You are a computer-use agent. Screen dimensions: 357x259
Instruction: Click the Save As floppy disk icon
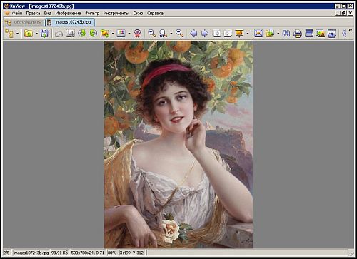44,34
